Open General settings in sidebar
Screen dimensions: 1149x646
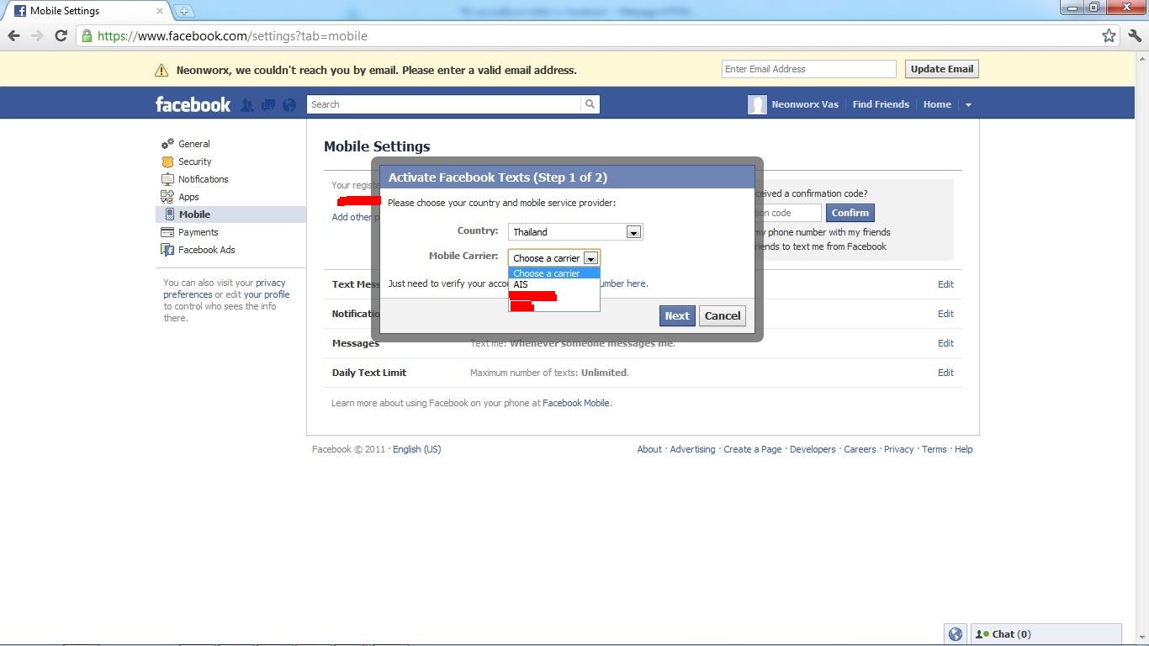[193, 144]
